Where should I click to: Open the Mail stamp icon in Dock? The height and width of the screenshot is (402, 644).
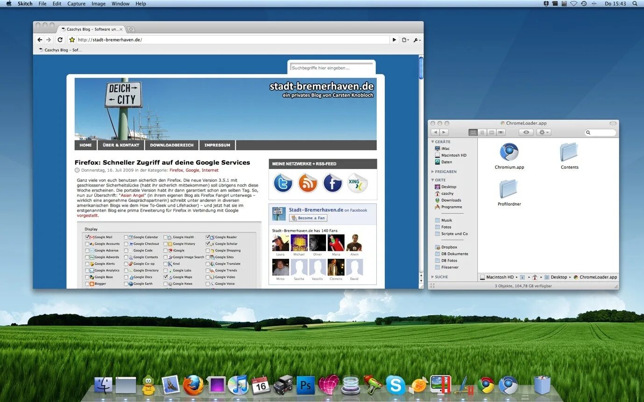click(170, 385)
